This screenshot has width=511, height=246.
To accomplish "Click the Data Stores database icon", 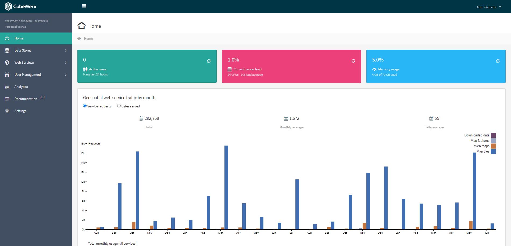I will click(7, 50).
